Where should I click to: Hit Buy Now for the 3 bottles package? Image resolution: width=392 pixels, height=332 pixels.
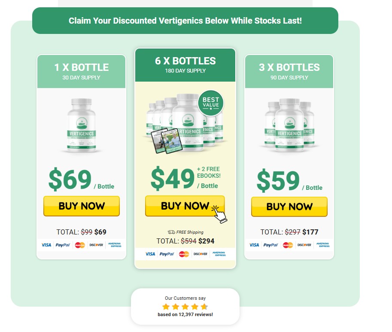(289, 207)
